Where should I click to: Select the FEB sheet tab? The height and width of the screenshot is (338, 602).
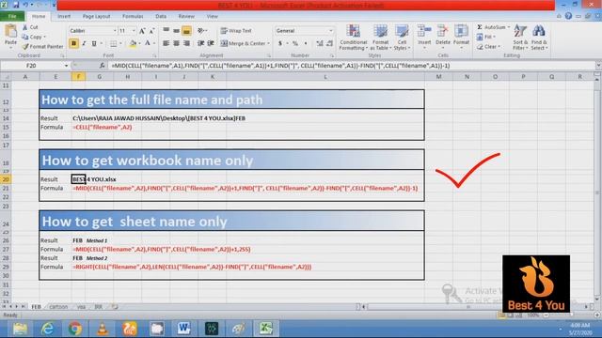pyautogui.click(x=36, y=307)
